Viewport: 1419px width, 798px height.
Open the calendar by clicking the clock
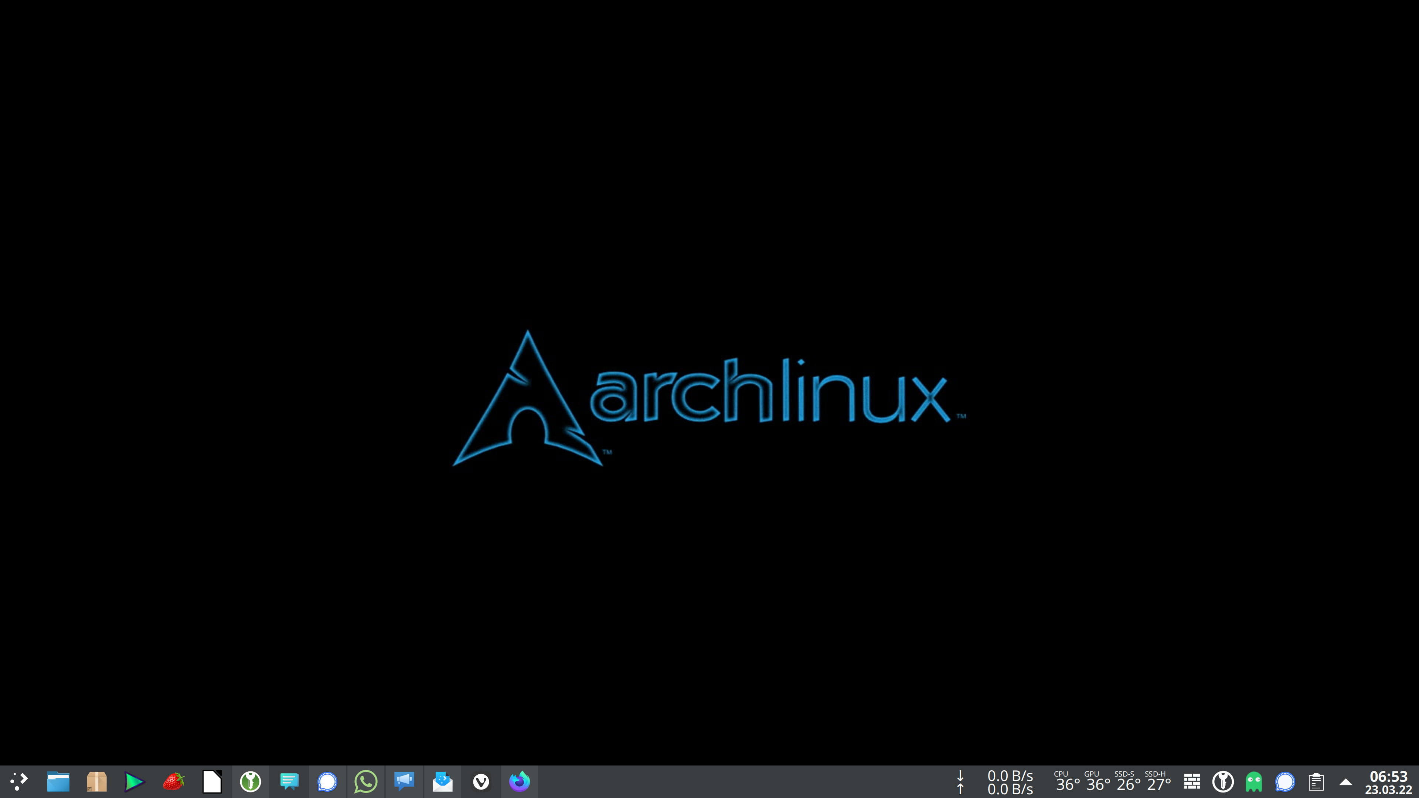coord(1391,781)
